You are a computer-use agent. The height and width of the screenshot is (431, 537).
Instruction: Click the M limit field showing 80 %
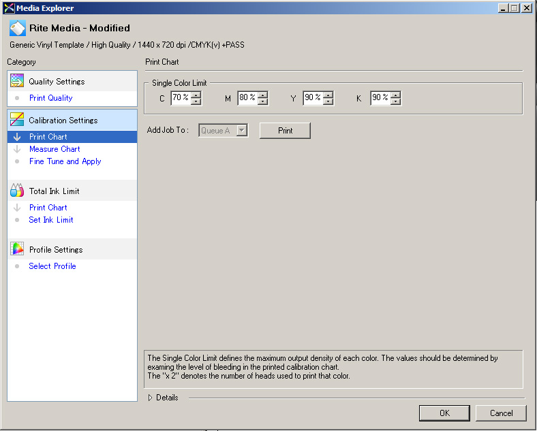coord(247,98)
